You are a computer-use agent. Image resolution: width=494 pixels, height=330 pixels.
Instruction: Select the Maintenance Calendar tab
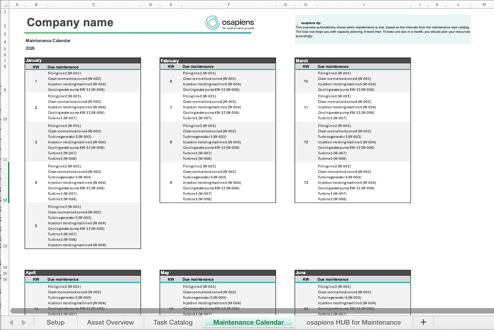point(248,322)
